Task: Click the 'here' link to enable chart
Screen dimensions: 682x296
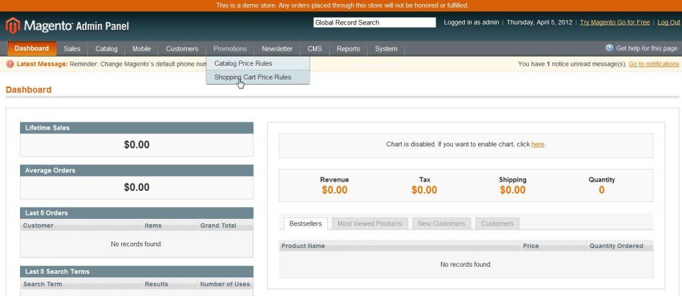Action: pos(537,144)
